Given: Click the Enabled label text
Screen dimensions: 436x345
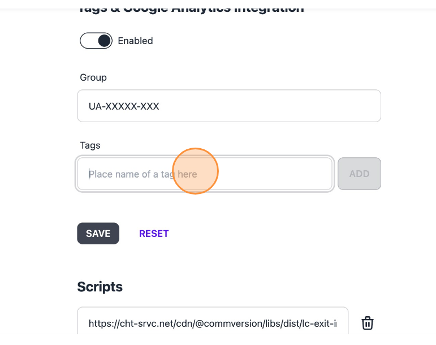Looking at the screenshot, I should pyautogui.click(x=135, y=41).
